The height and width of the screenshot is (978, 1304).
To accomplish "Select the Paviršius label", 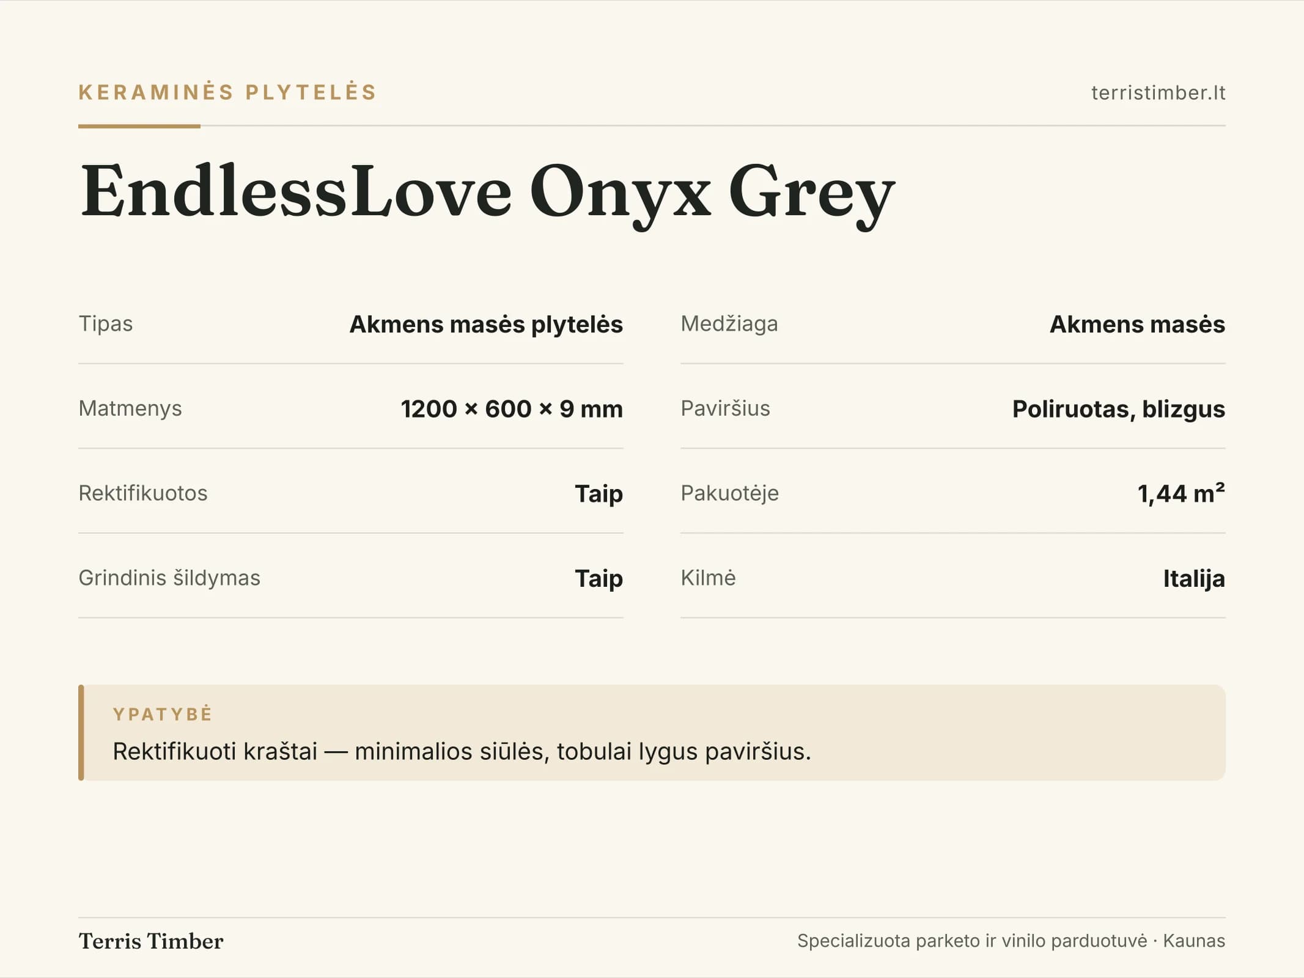I will (725, 408).
